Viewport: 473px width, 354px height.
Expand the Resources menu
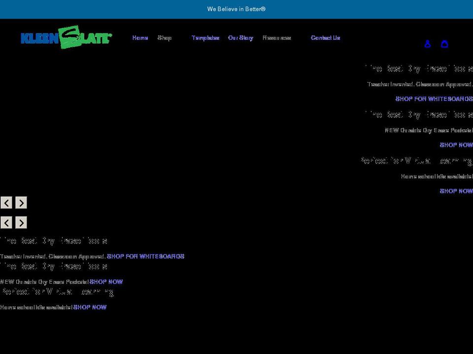tap(276, 38)
